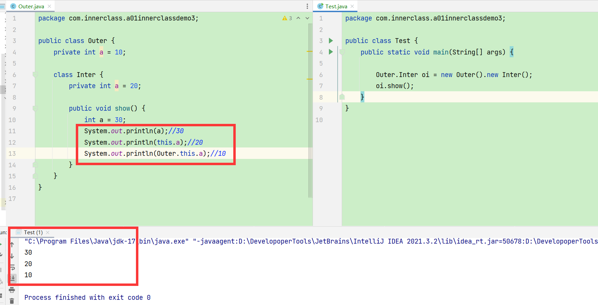Image resolution: width=598 pixels, height=305 pixels.
Task: Go to previous highlighted error arrow
Action: click(x=298, y=18)
